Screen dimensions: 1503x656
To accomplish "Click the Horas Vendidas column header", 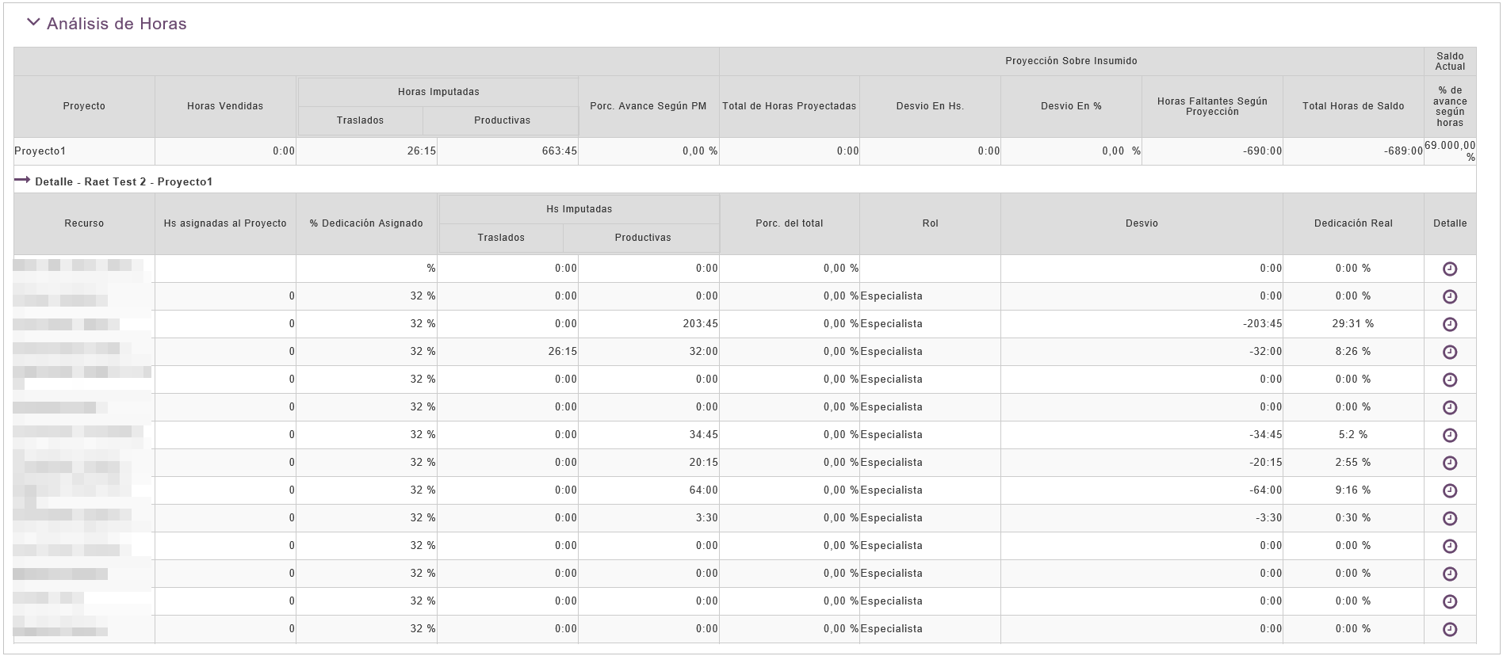I will pyautogui.click(x=225, y=106).
